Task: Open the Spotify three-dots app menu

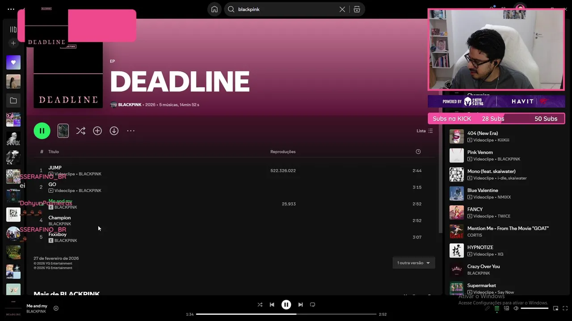Action: click(x=11, y=9)
